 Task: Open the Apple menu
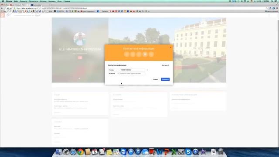pyautogui.click(x=3, y=1)
